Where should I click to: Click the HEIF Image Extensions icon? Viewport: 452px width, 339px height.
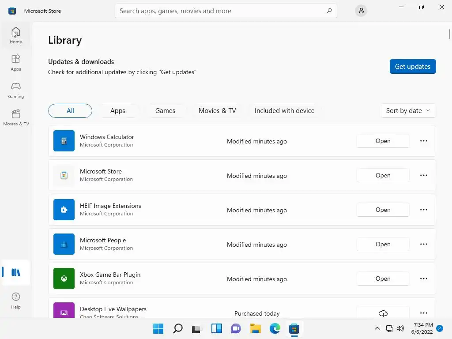click(64, 210)
